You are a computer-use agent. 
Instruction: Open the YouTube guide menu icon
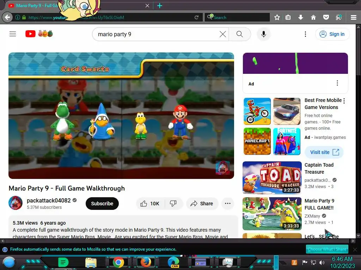(x=13, y=34)
